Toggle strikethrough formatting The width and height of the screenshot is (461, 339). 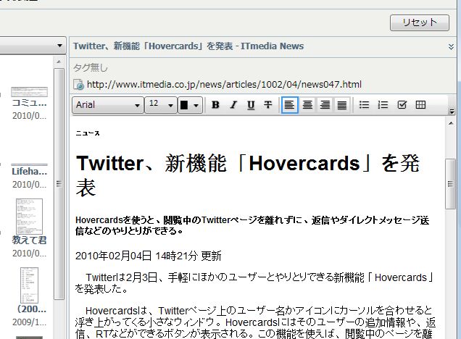(x=268, y=105)
